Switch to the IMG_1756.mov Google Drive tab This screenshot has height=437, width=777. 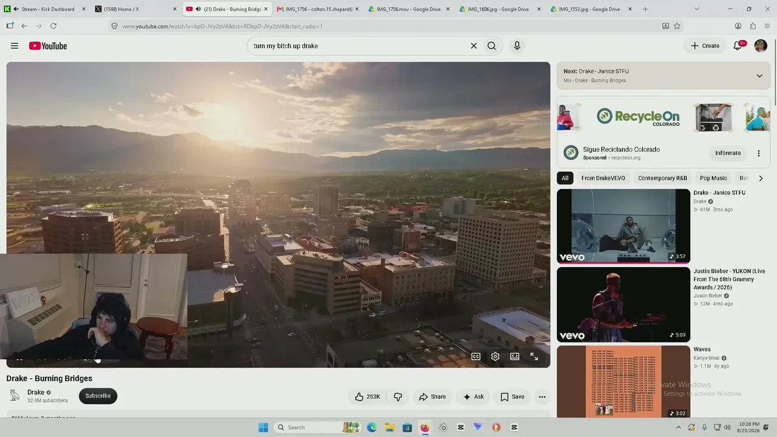[x=409, y=9]
